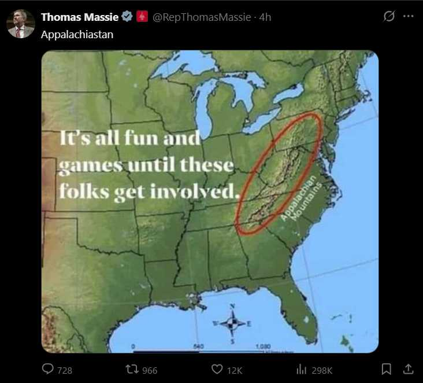
Task: Click the red affiliation badge icon
Action: click(x=142, y=17)
